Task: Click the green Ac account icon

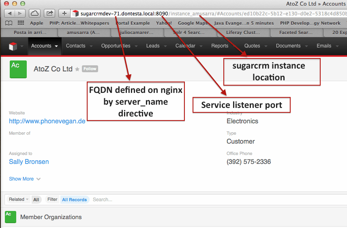Action: click(18, 69)
